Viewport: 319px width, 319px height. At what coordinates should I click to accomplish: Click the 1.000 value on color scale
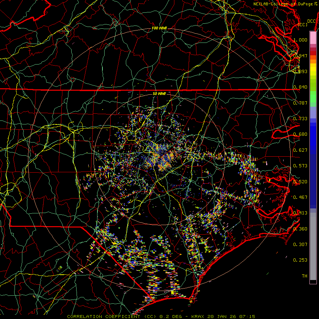[x=300, y=40]
